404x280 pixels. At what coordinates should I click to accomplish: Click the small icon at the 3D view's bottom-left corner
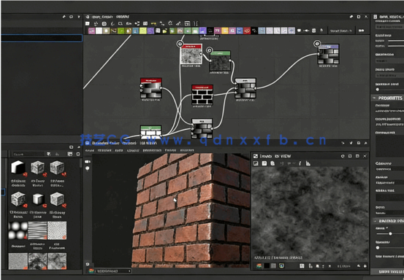[88, 264]
